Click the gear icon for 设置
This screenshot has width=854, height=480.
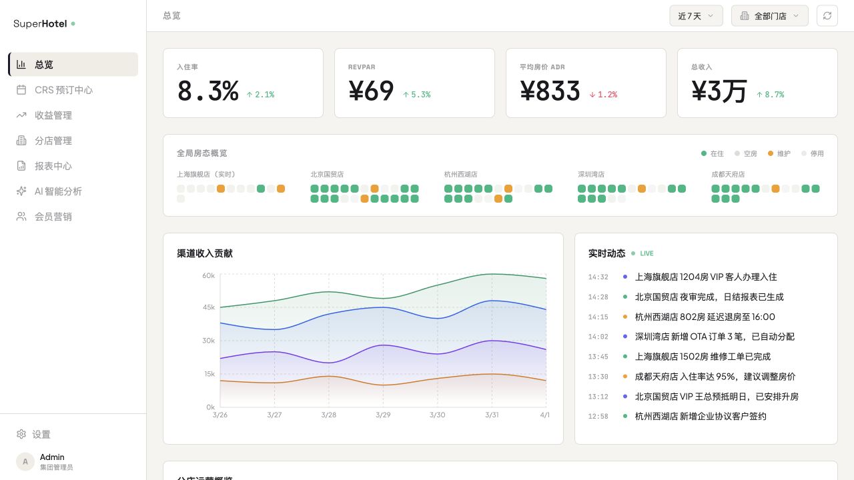[21, 434]
